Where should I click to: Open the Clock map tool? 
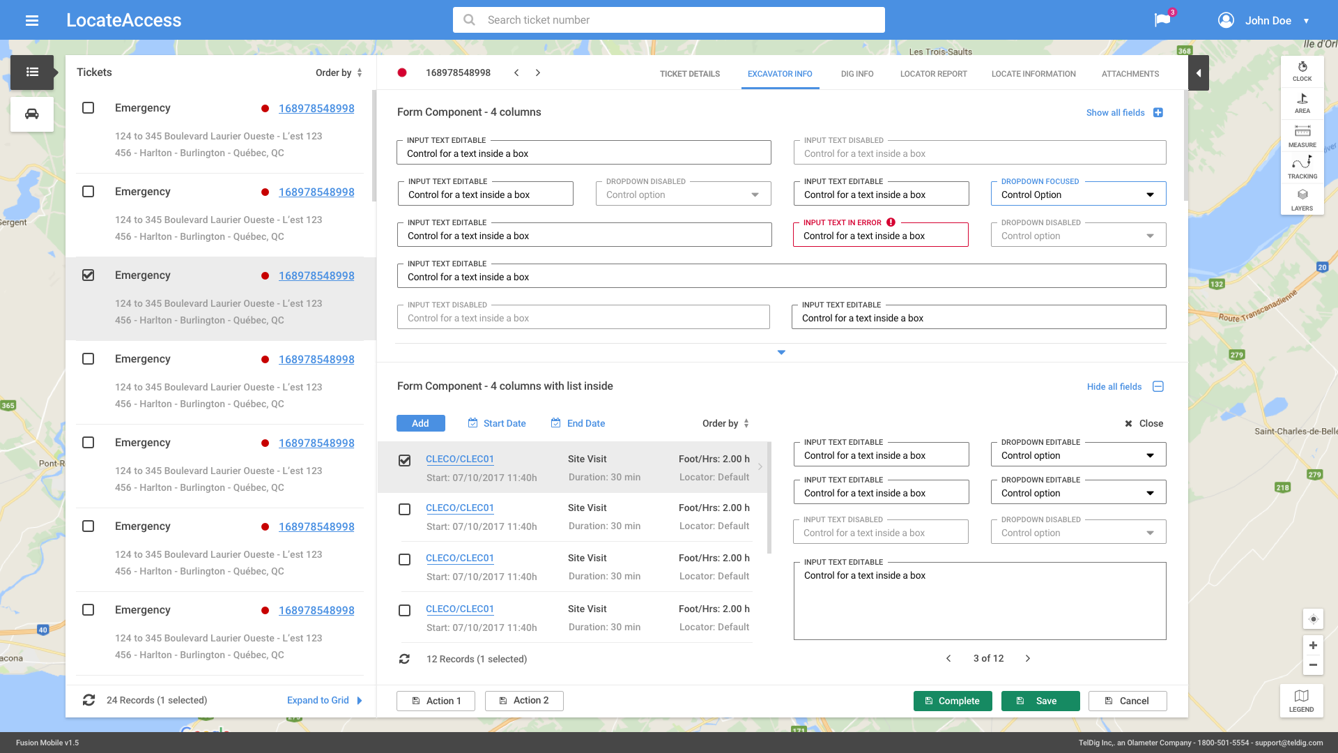(1302, 70)
